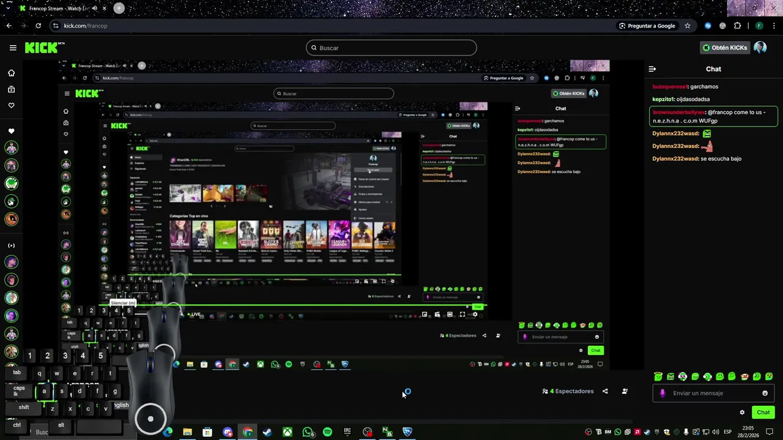Reload the kick.com page
The image size is (783, 440).
pyautogui.click(x=38, y=26)
